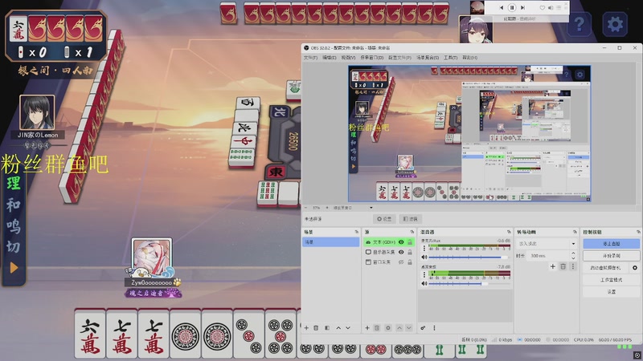Screen dimensions: 643x361
Task: Open transition three-dot options menu
Action: [573, 266]
